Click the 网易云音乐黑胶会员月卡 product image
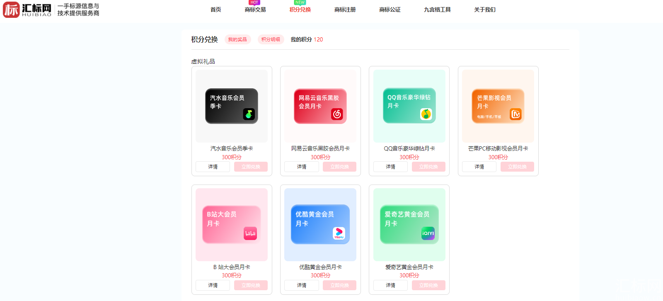Screen dimensions: 663x301 click(320, 106)
